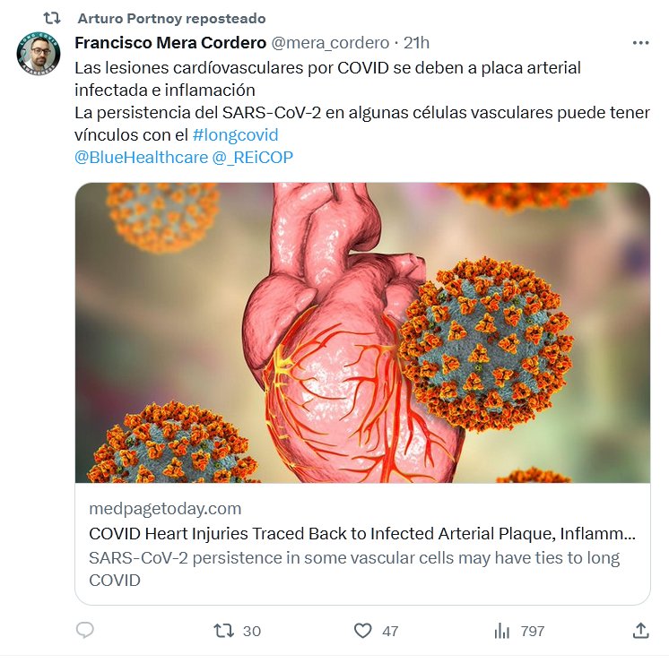Open the 21h timestamp link
The image size is (669, 663).
(417, 42)
